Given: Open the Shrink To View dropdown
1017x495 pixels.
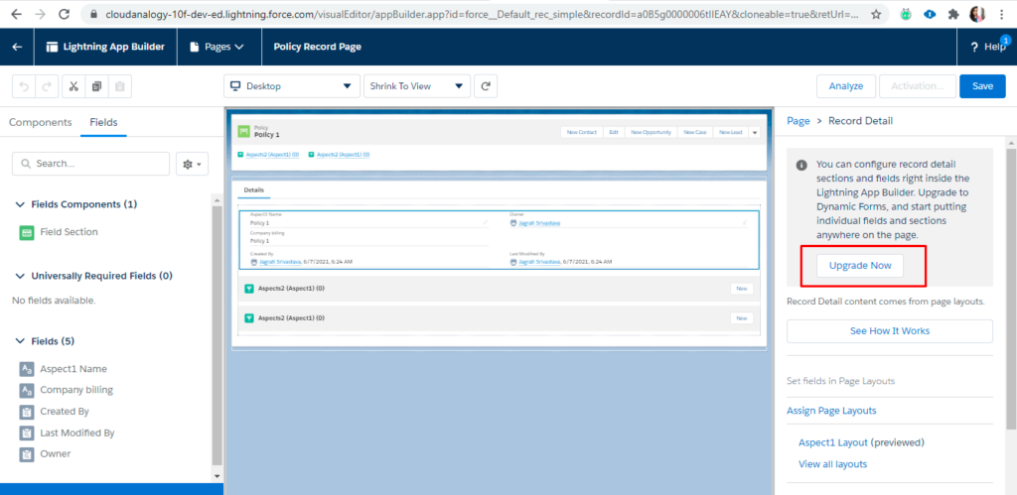Looking at the screenshot, I should click(x=416, y=86).
